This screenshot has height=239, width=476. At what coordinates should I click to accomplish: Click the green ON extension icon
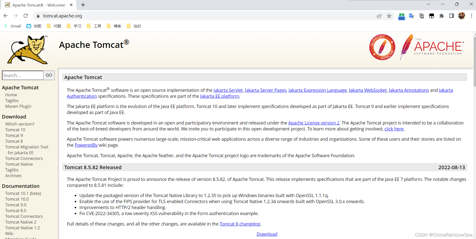[402, 16]
